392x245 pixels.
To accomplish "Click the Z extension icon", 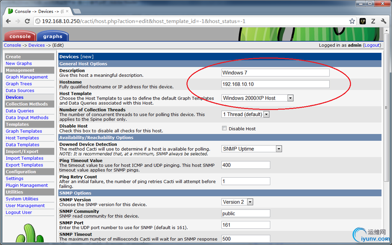I will (x=373, y=21).
